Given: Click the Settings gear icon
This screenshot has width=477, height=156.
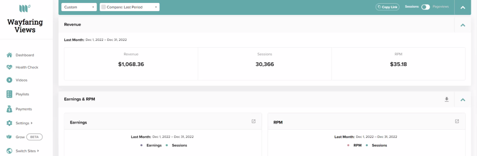Looking at the screenshot, I should click(10, 123).
